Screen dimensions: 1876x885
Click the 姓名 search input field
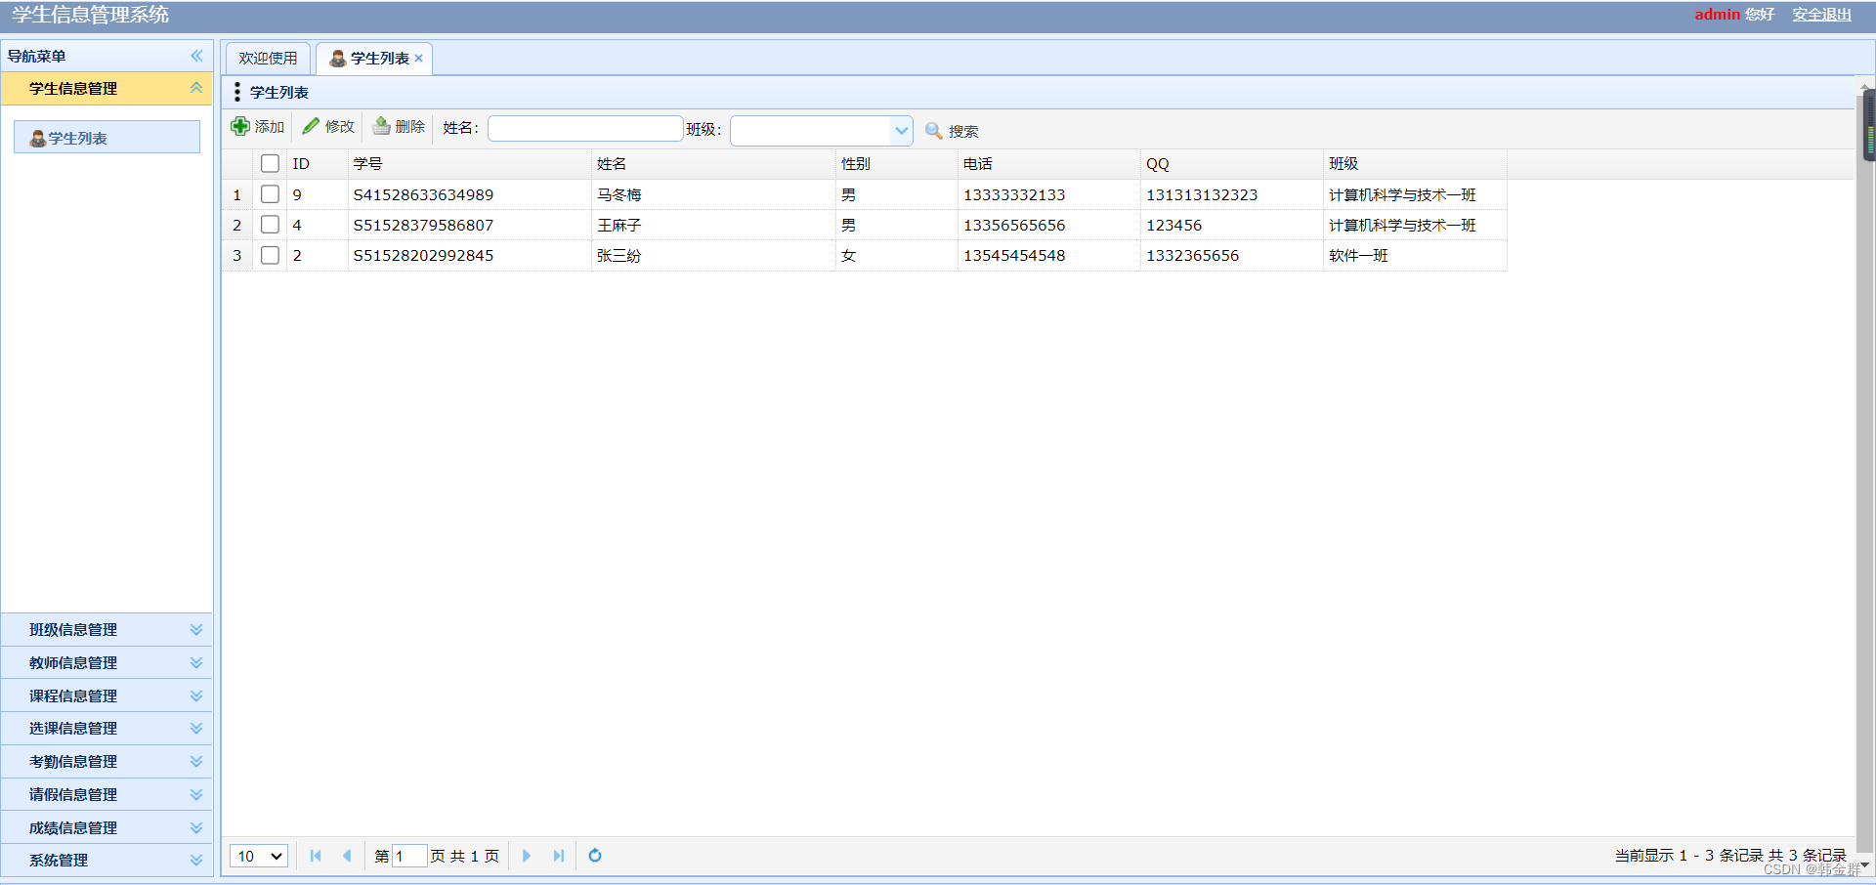pyautogui.click(x=585, y=128)
